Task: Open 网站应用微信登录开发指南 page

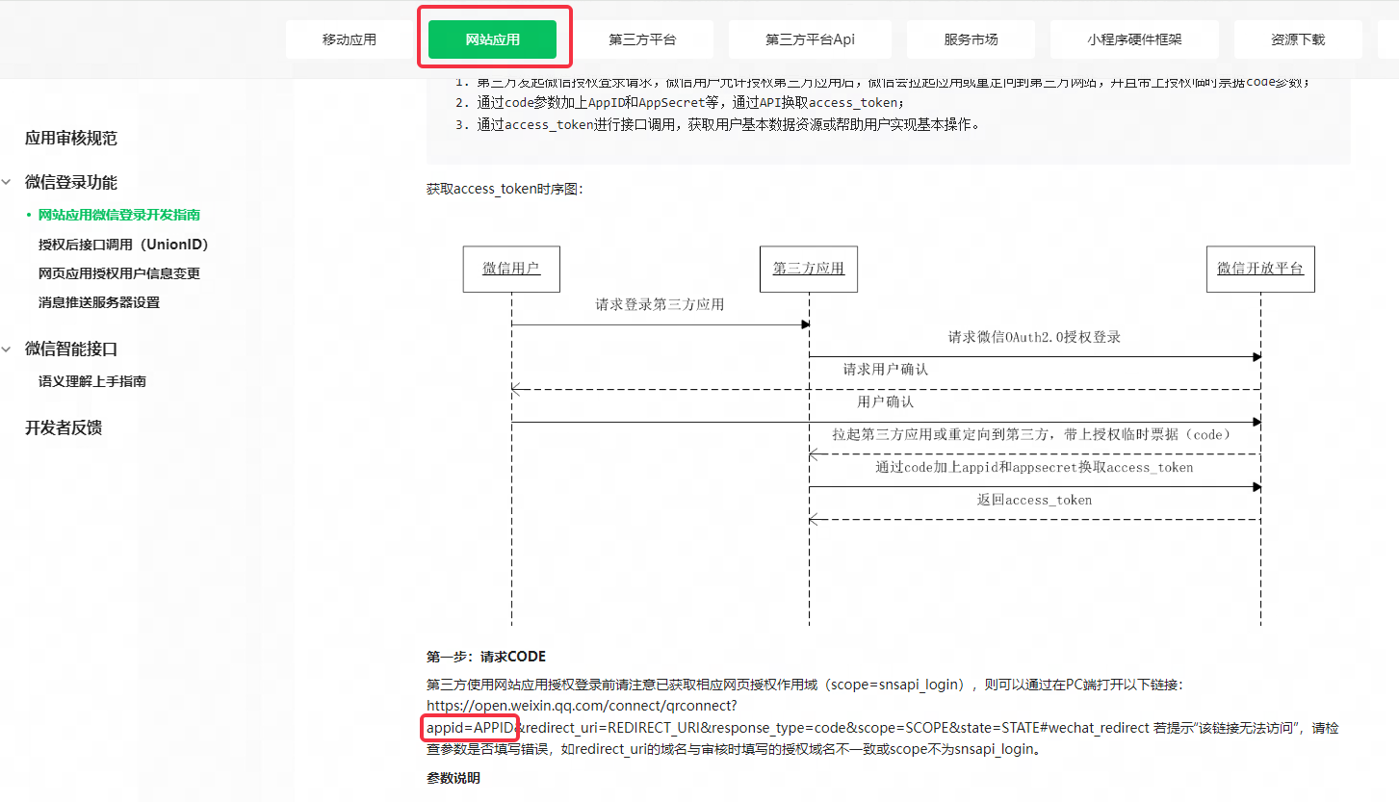Action: coord(119,215)
